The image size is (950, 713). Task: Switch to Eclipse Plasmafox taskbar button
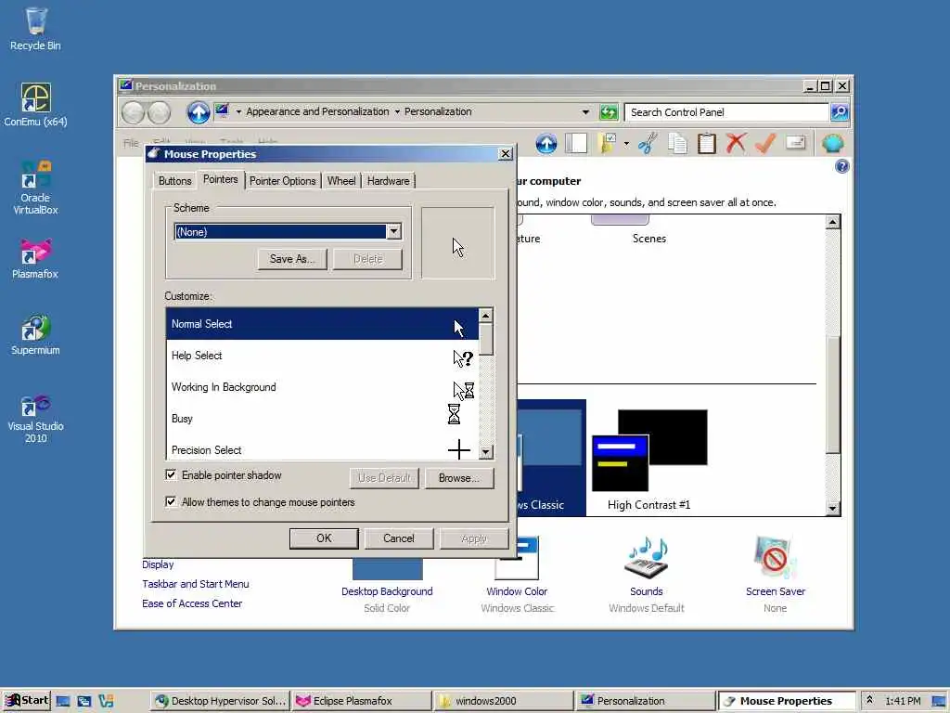point(362,702)
